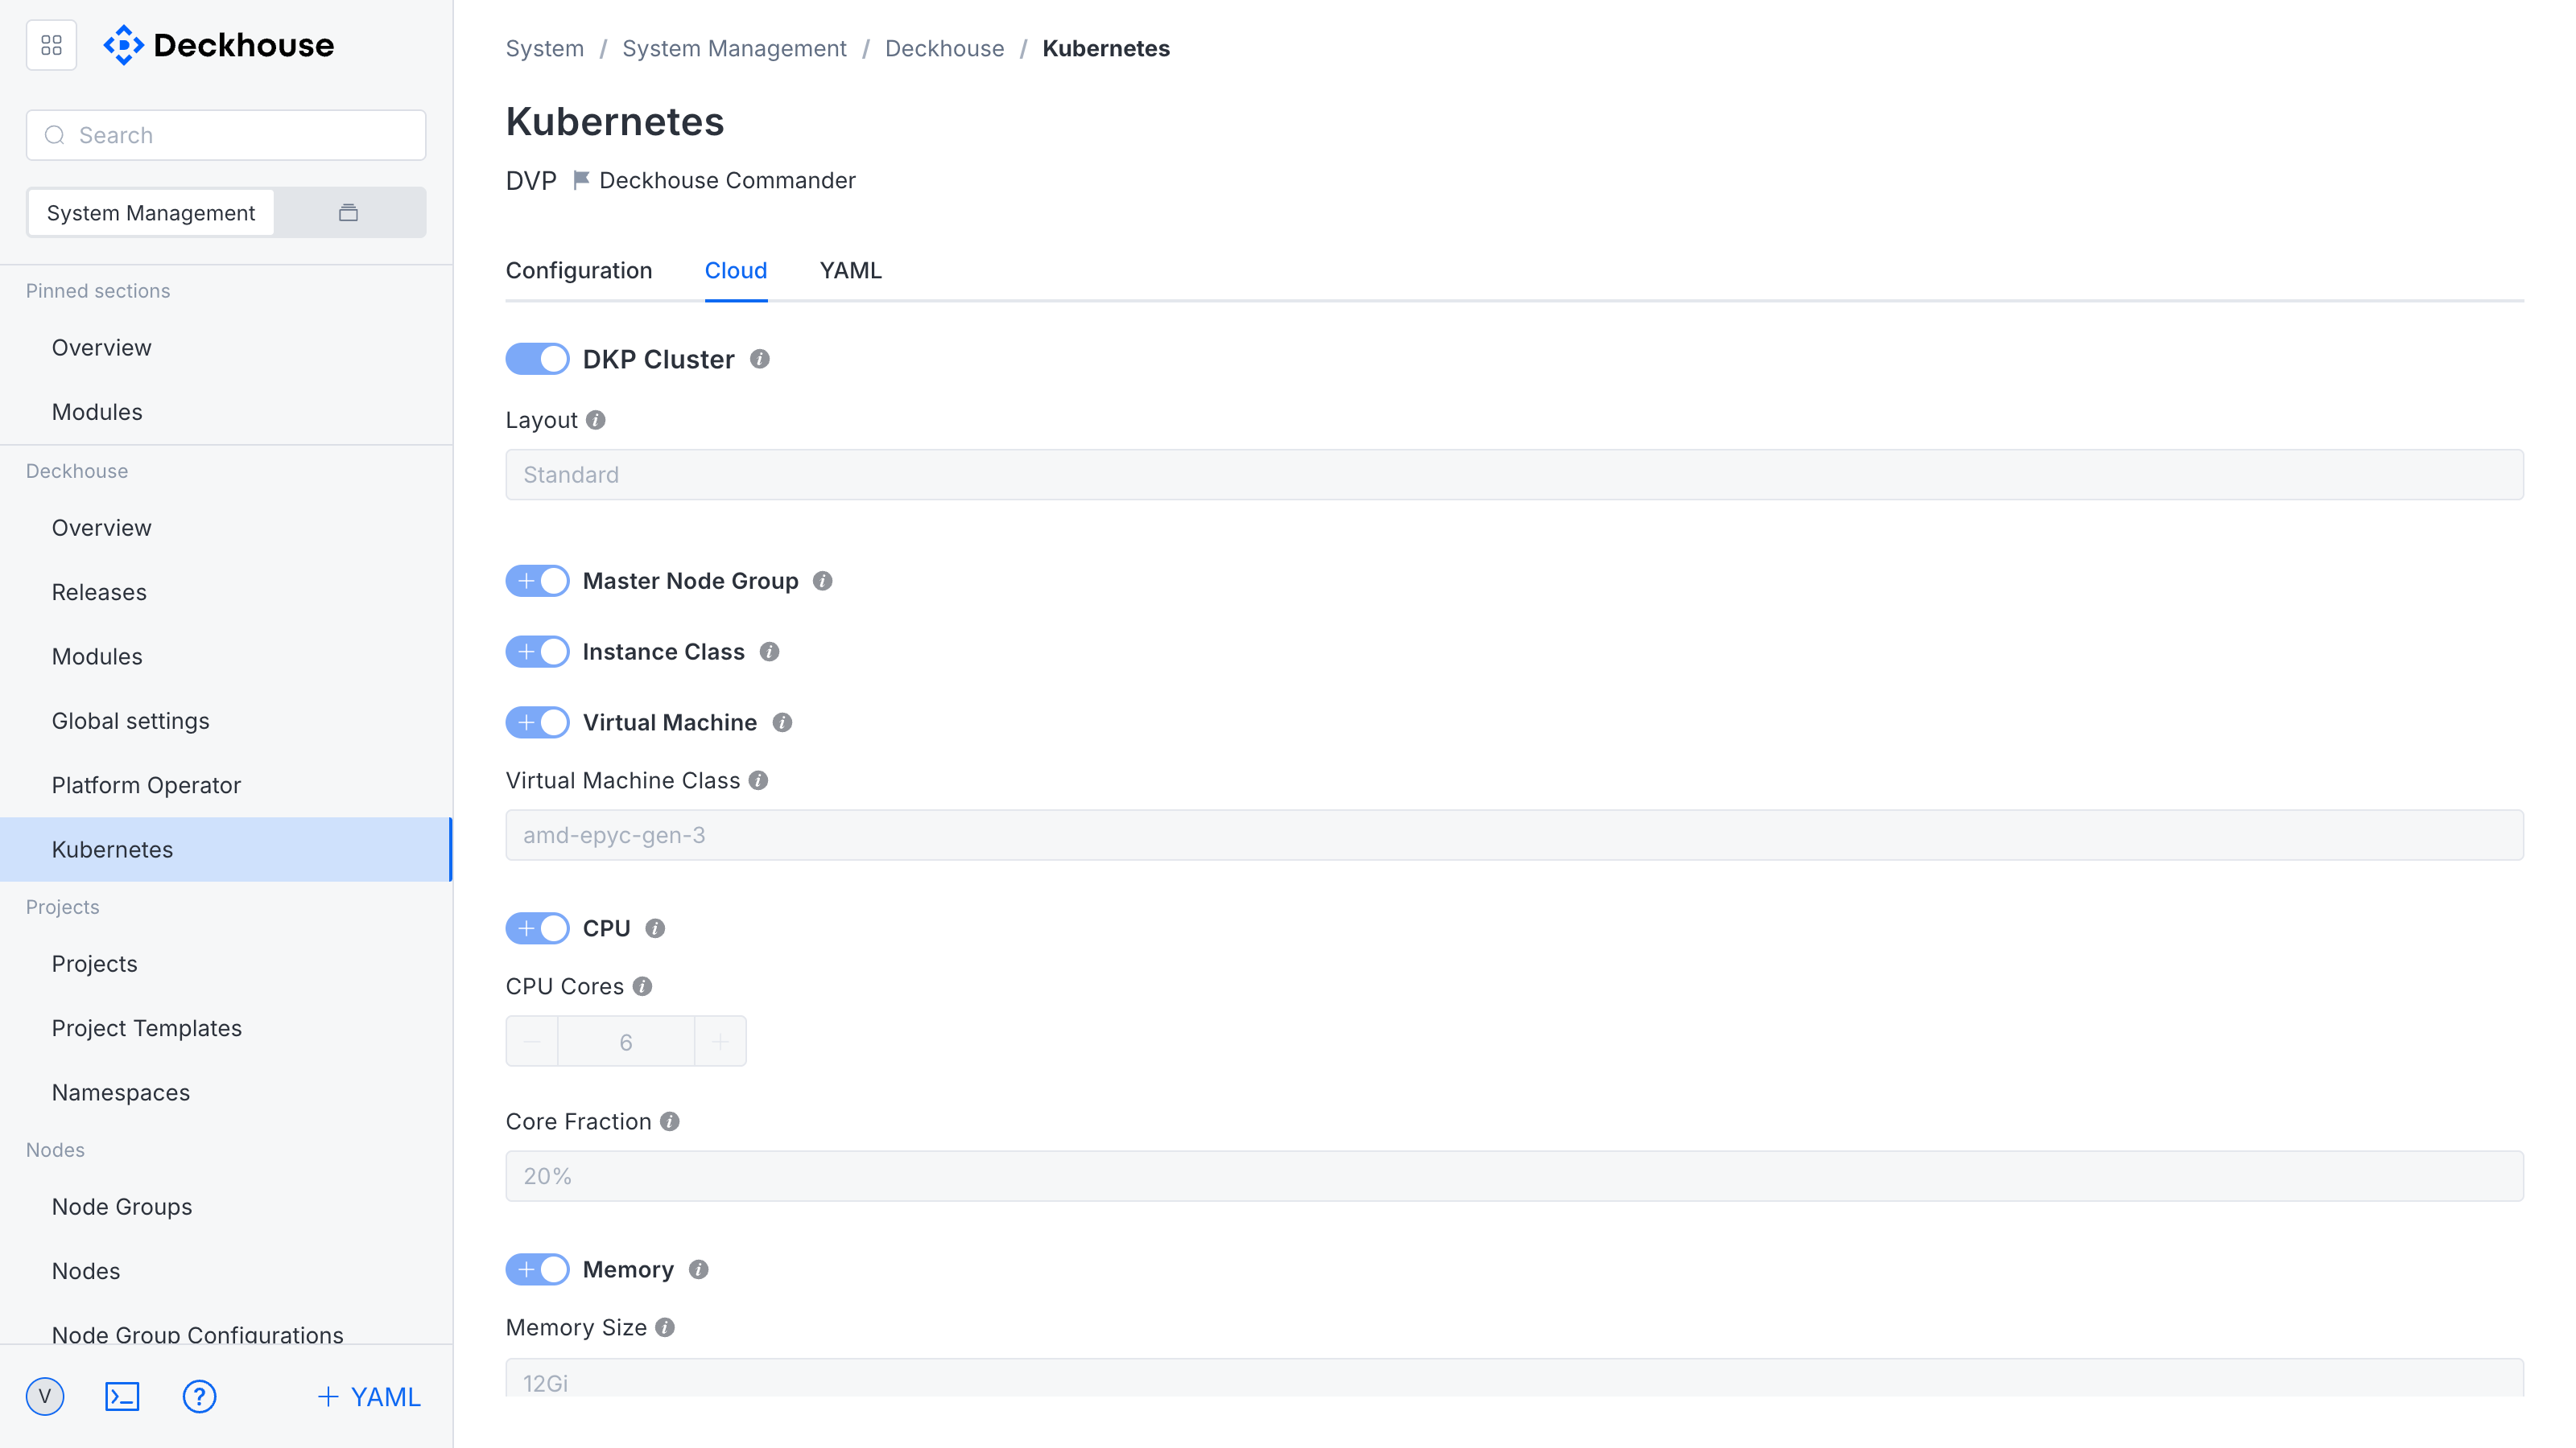Show info for Virtual Machine Class
The width and height of the screenshot is (2576, 1448).
click(759, 780)
